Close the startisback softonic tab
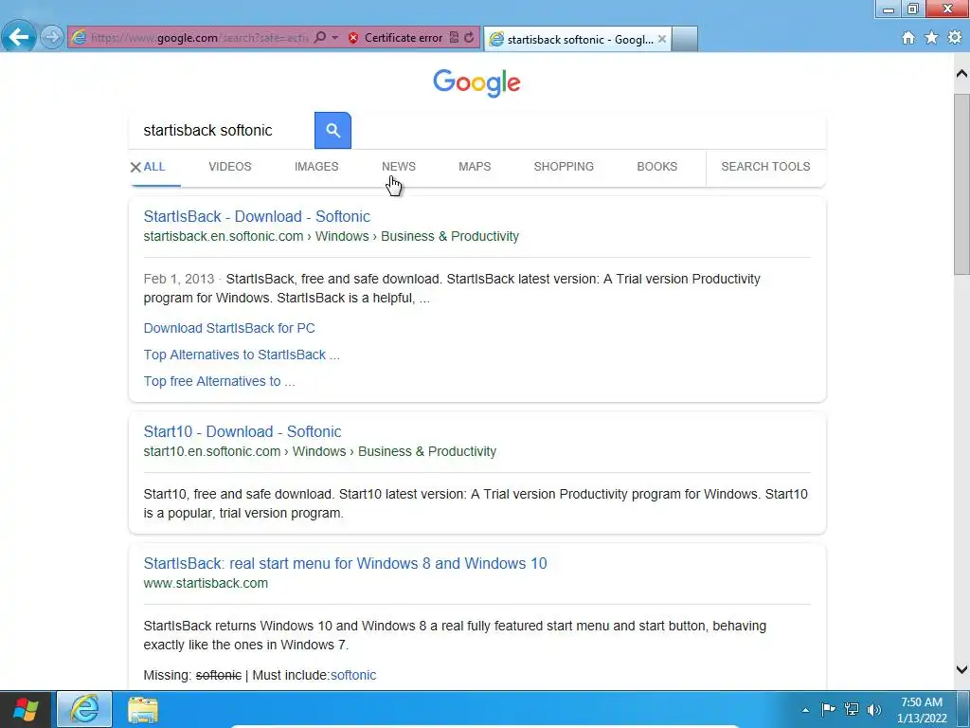This screenshot has height=728, width=970. (662, 39)
